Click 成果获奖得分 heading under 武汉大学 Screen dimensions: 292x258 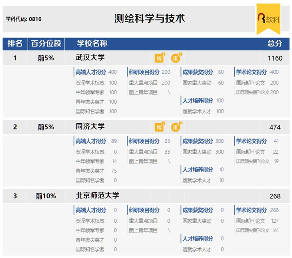tap(198, 72)
